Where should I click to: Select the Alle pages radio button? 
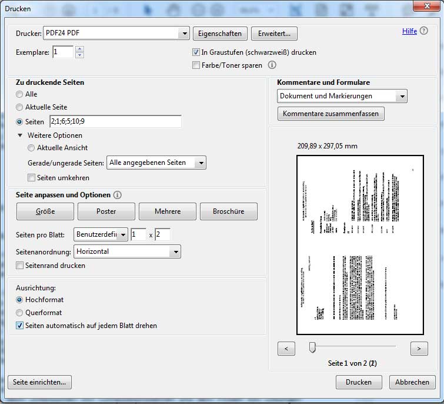tap(19, 94)
